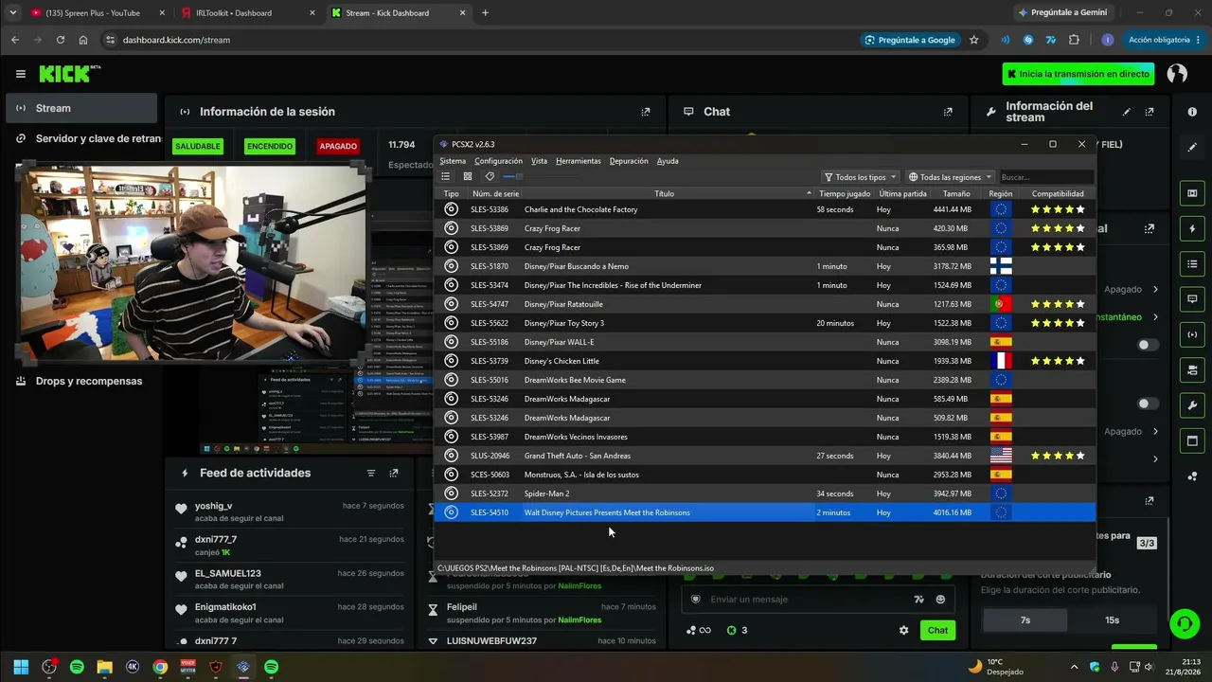Click the disc icon for Monstruos, S.A.

[451, 475]
